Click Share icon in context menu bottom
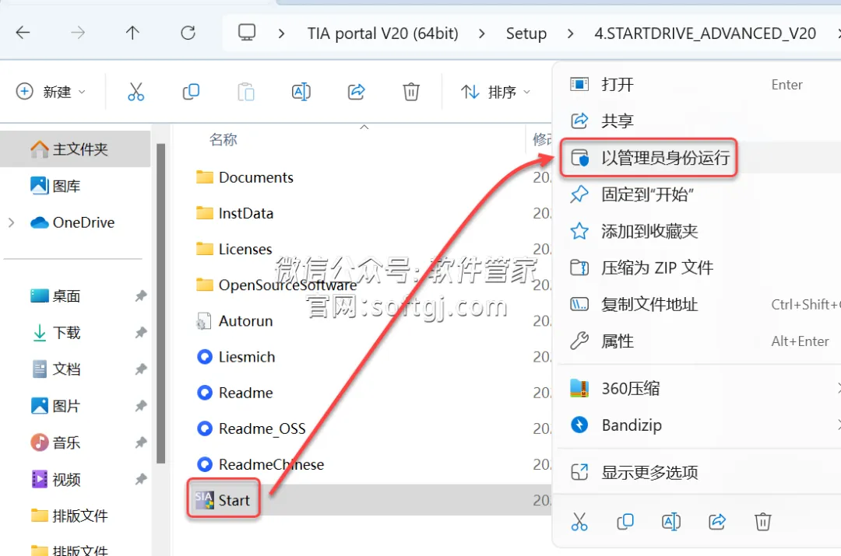841x556 pixels. pos(717,521)
